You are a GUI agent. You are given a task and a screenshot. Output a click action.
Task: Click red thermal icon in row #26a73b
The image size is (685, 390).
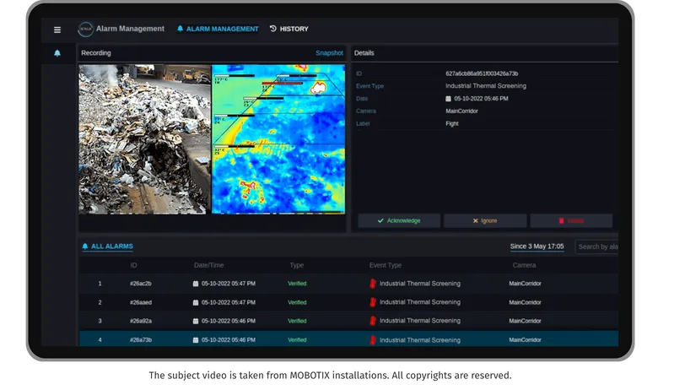pos(373,339)
